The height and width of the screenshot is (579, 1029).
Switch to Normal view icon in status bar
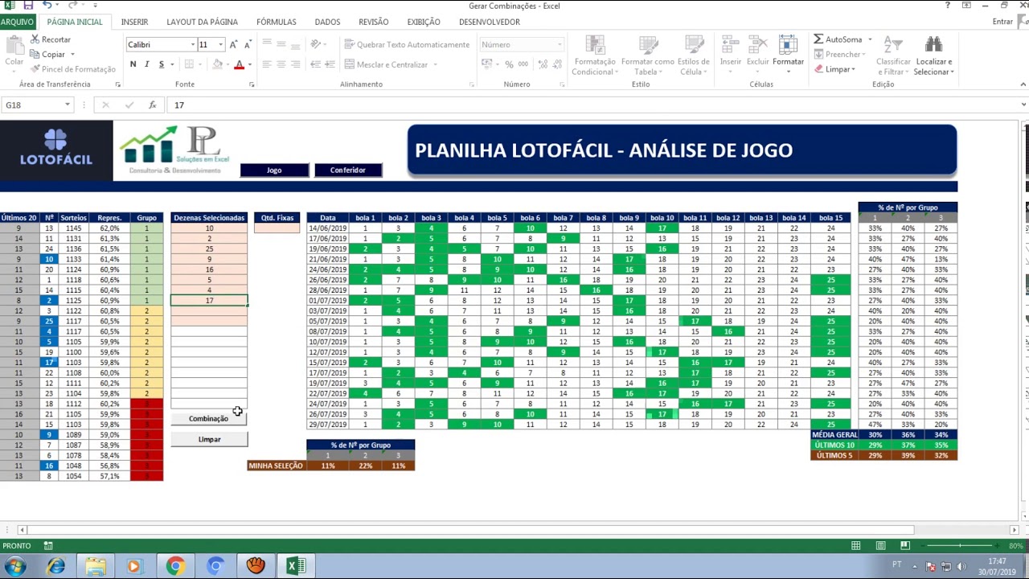[x=857, y=546]
